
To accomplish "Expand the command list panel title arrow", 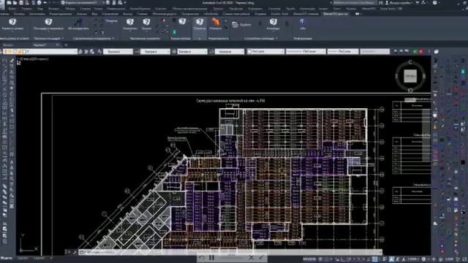I will [276, 39].
